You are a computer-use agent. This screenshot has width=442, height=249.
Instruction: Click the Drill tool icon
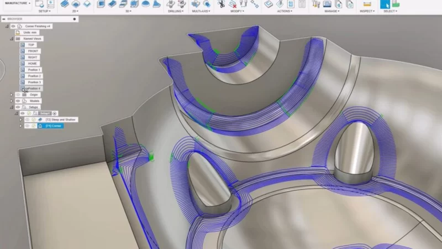[x=170, y=4]
